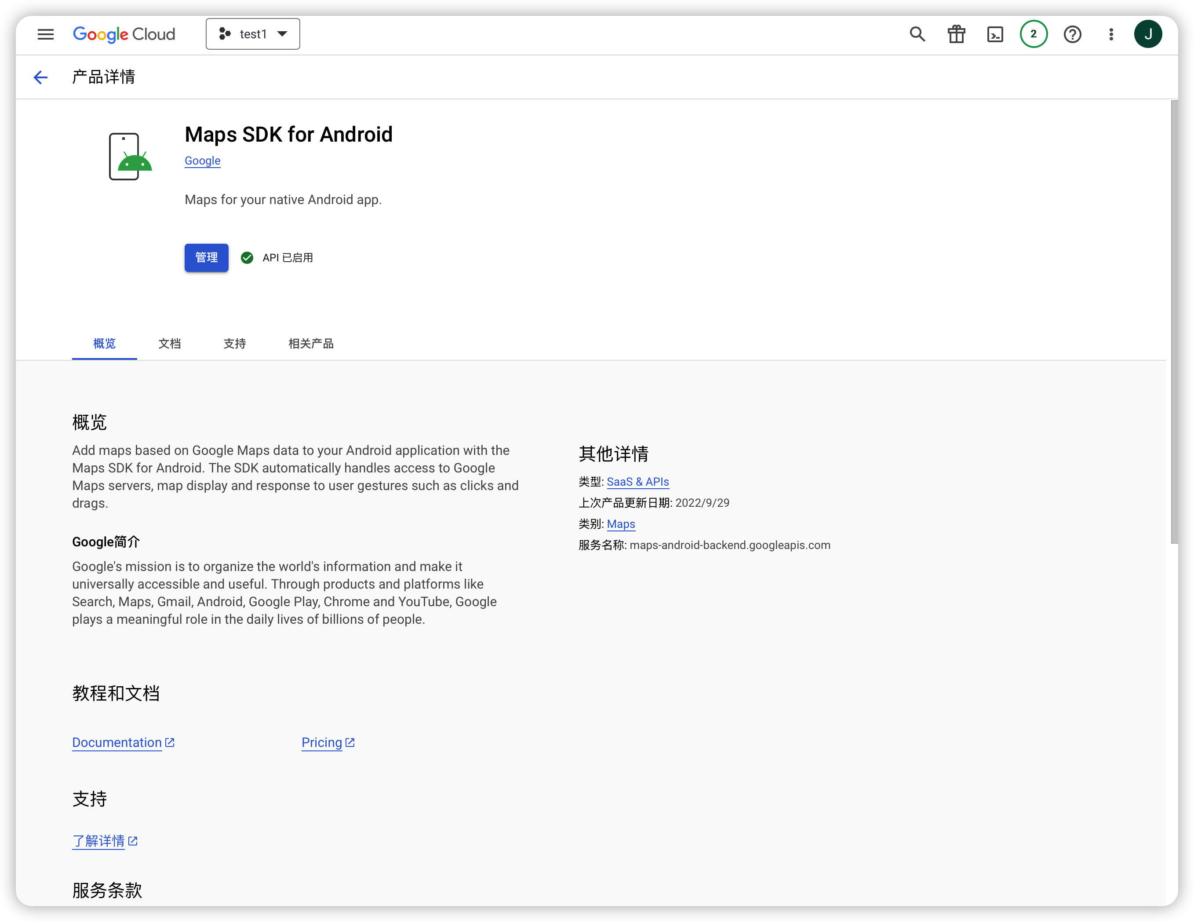
Task: Open the search icon in header
Action: 917,34
